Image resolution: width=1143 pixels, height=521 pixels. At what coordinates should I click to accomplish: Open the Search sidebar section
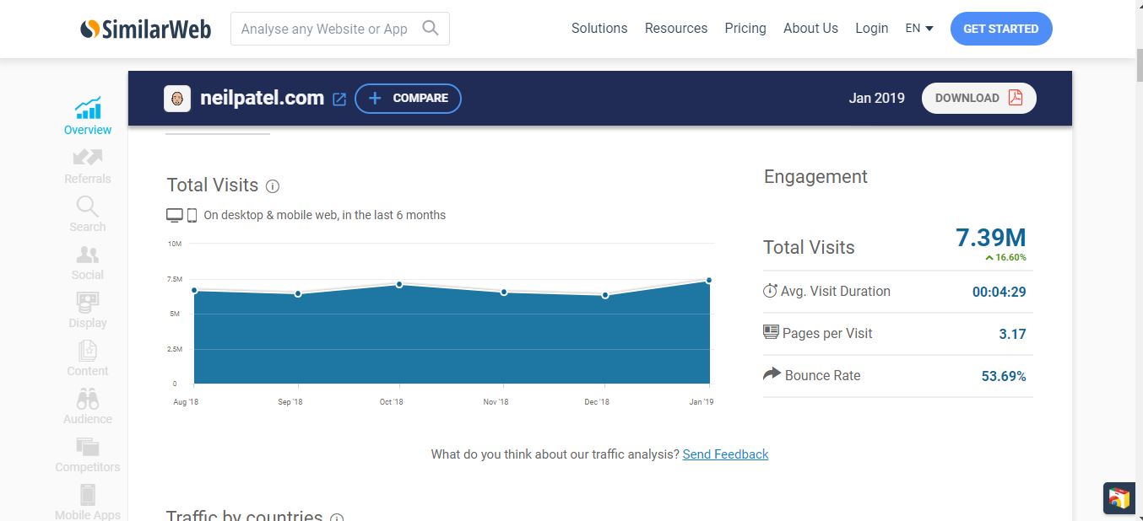[88, 213]
